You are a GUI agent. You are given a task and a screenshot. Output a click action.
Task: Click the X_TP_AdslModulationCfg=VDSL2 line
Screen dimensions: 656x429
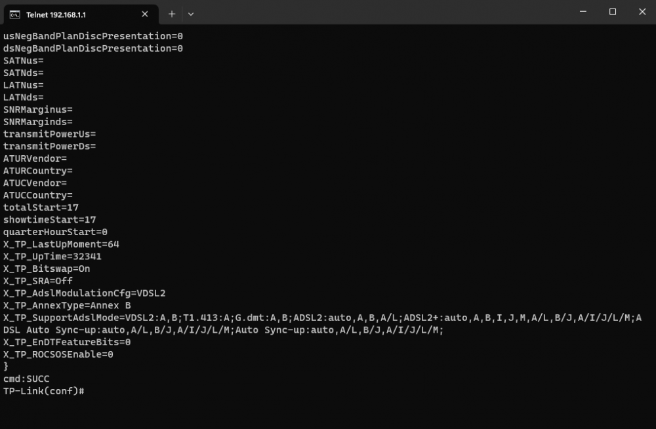pos(84,293)
